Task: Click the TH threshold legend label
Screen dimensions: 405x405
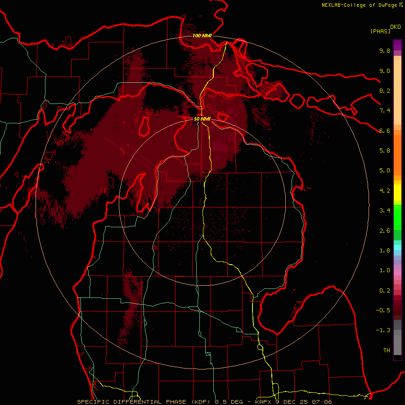Action: 387,351
